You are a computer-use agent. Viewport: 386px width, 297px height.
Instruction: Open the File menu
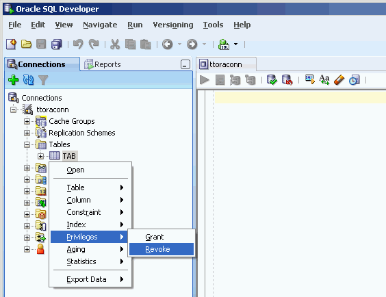tap(15, 25)
